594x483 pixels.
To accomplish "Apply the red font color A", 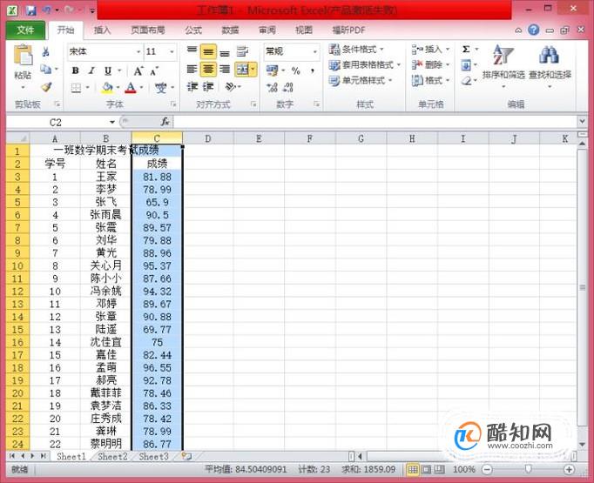I will pyautogui.click(x=131, y=88).
